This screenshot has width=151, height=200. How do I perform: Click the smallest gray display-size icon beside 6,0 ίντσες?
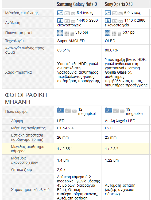coord(121,14)
